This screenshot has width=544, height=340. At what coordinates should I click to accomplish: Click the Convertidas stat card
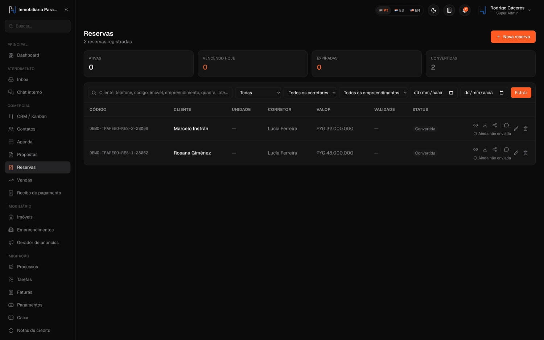pos(481,64)
